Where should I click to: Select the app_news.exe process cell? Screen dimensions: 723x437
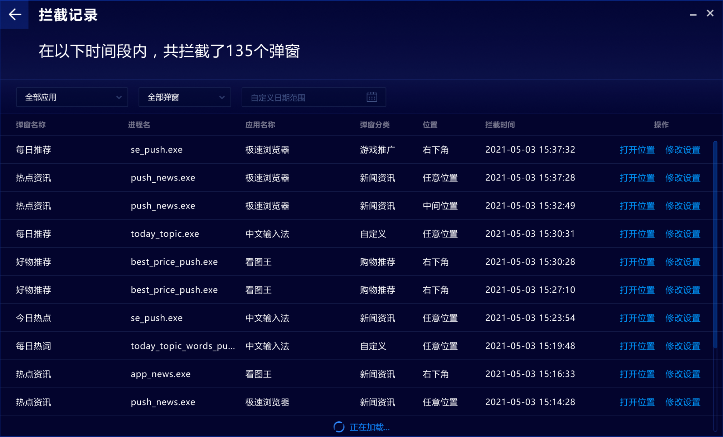click(x=161, y=374)
